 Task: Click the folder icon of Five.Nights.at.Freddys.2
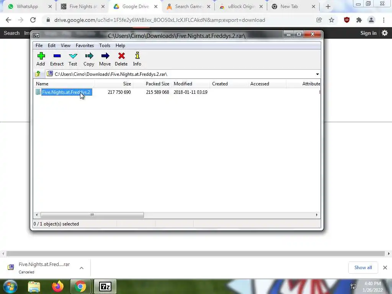click(x=38, y=92)
